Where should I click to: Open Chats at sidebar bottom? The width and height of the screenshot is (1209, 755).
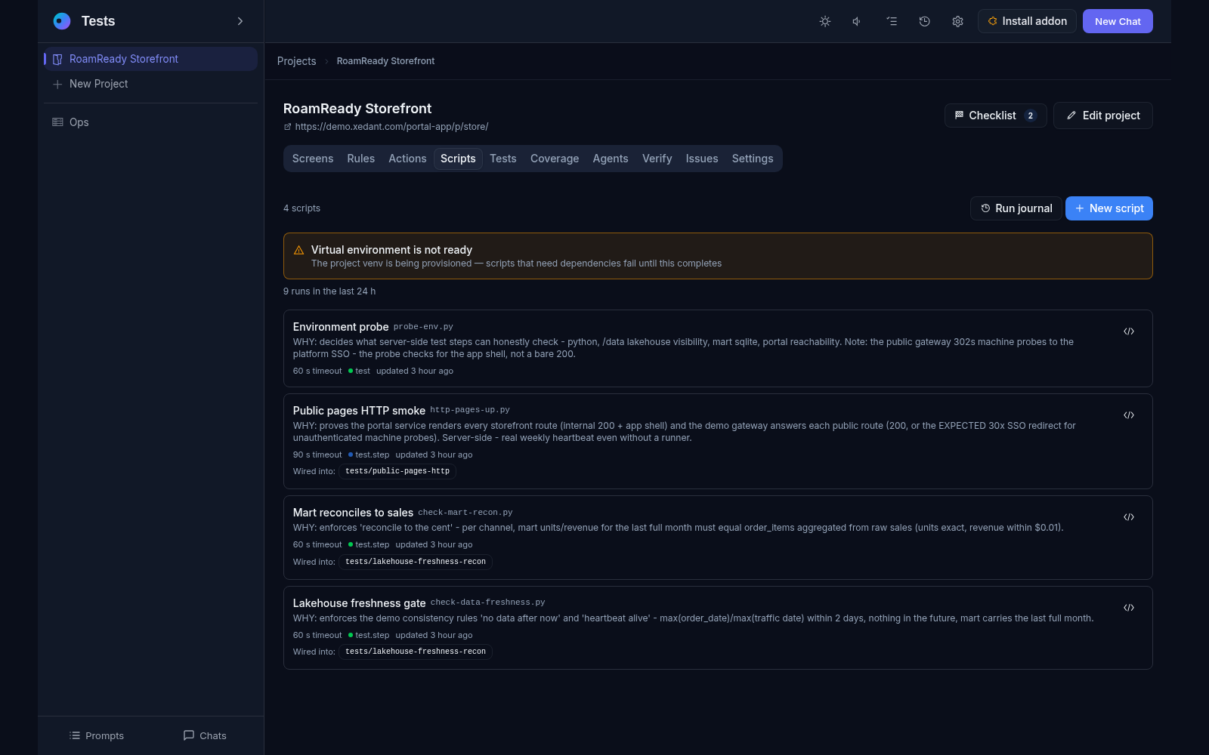[205, 735]
